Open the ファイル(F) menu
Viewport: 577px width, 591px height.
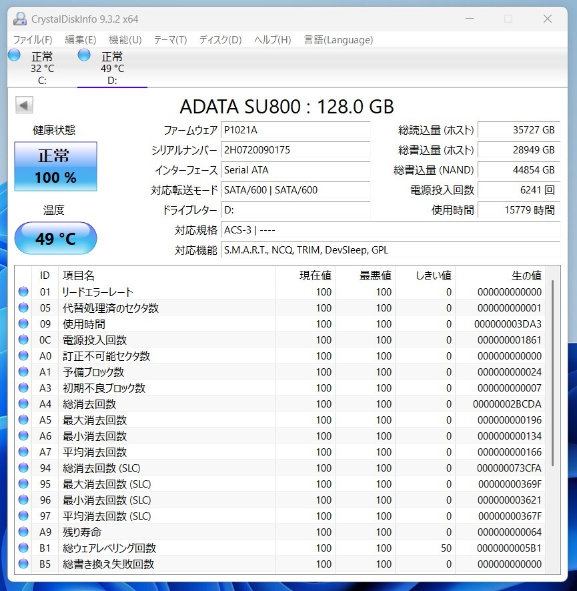33,40
